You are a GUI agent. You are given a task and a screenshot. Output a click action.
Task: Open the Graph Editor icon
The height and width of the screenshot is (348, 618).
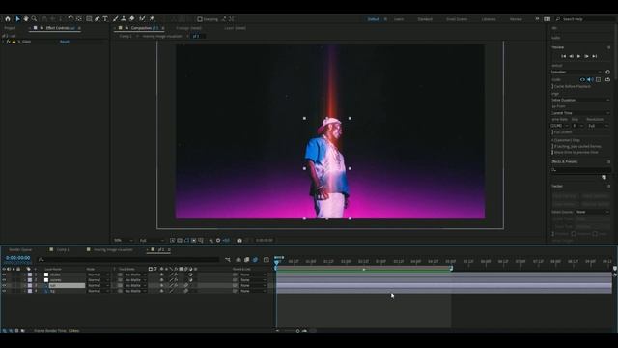pyautogui.click(x=267, y=260)
